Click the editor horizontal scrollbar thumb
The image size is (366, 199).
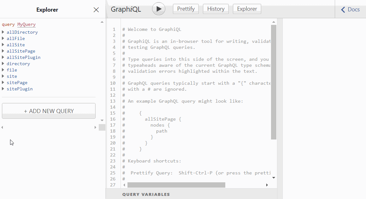(176, 185)
